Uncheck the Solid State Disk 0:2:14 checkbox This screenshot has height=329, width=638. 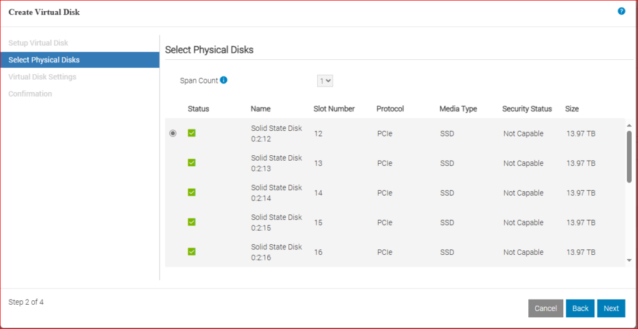click(192, 193)
